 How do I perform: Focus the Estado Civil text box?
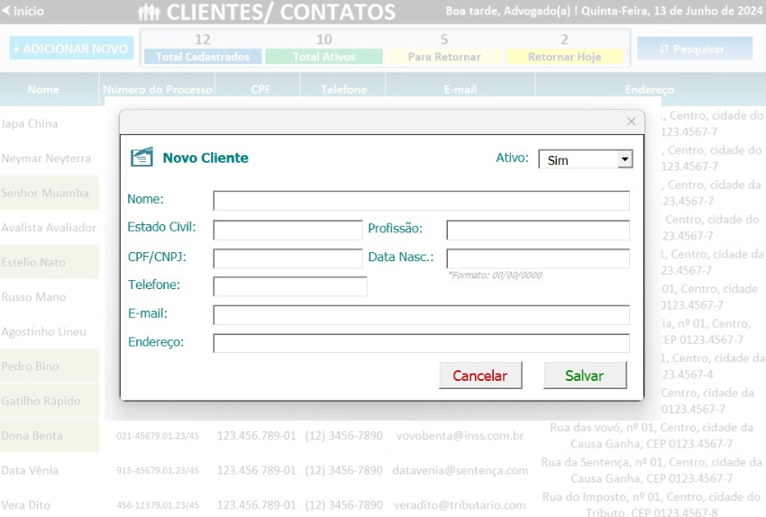tap(287, 230)
